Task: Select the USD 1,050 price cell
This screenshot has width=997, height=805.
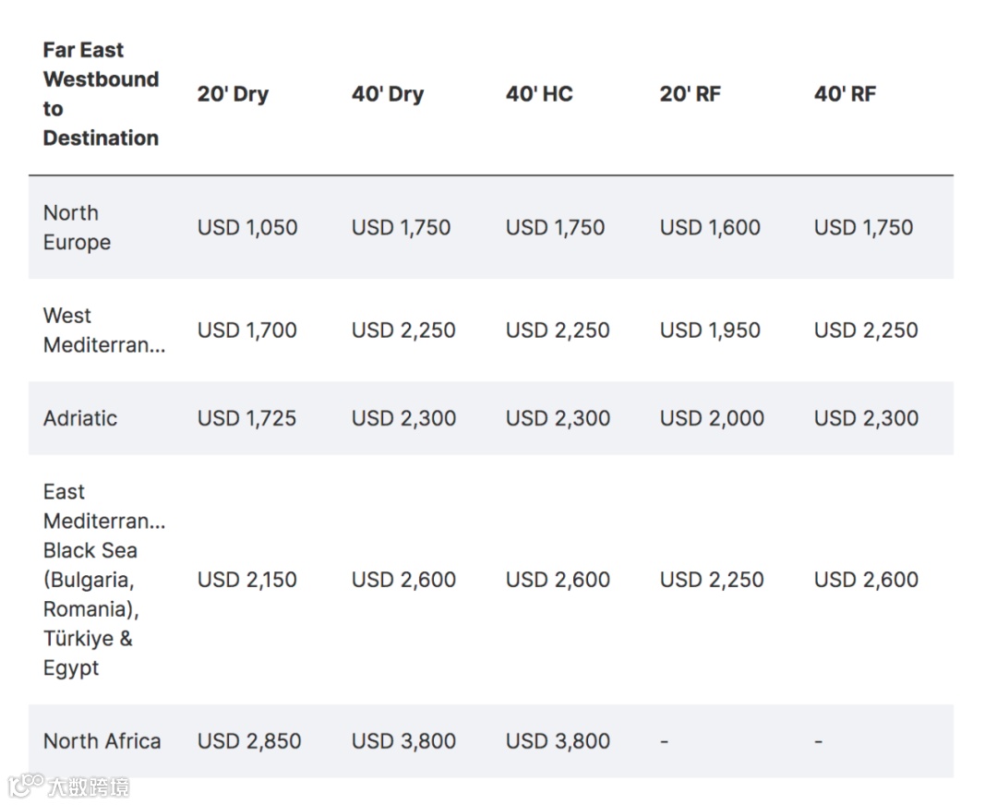Action: tap(247, 228)
